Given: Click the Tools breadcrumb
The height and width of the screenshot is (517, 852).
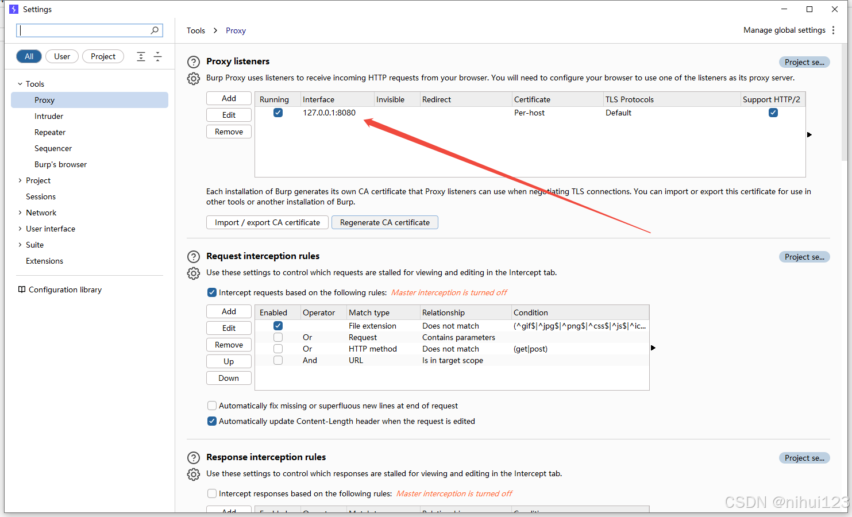Looking at the screenshot, I should (x=196, y=30).
